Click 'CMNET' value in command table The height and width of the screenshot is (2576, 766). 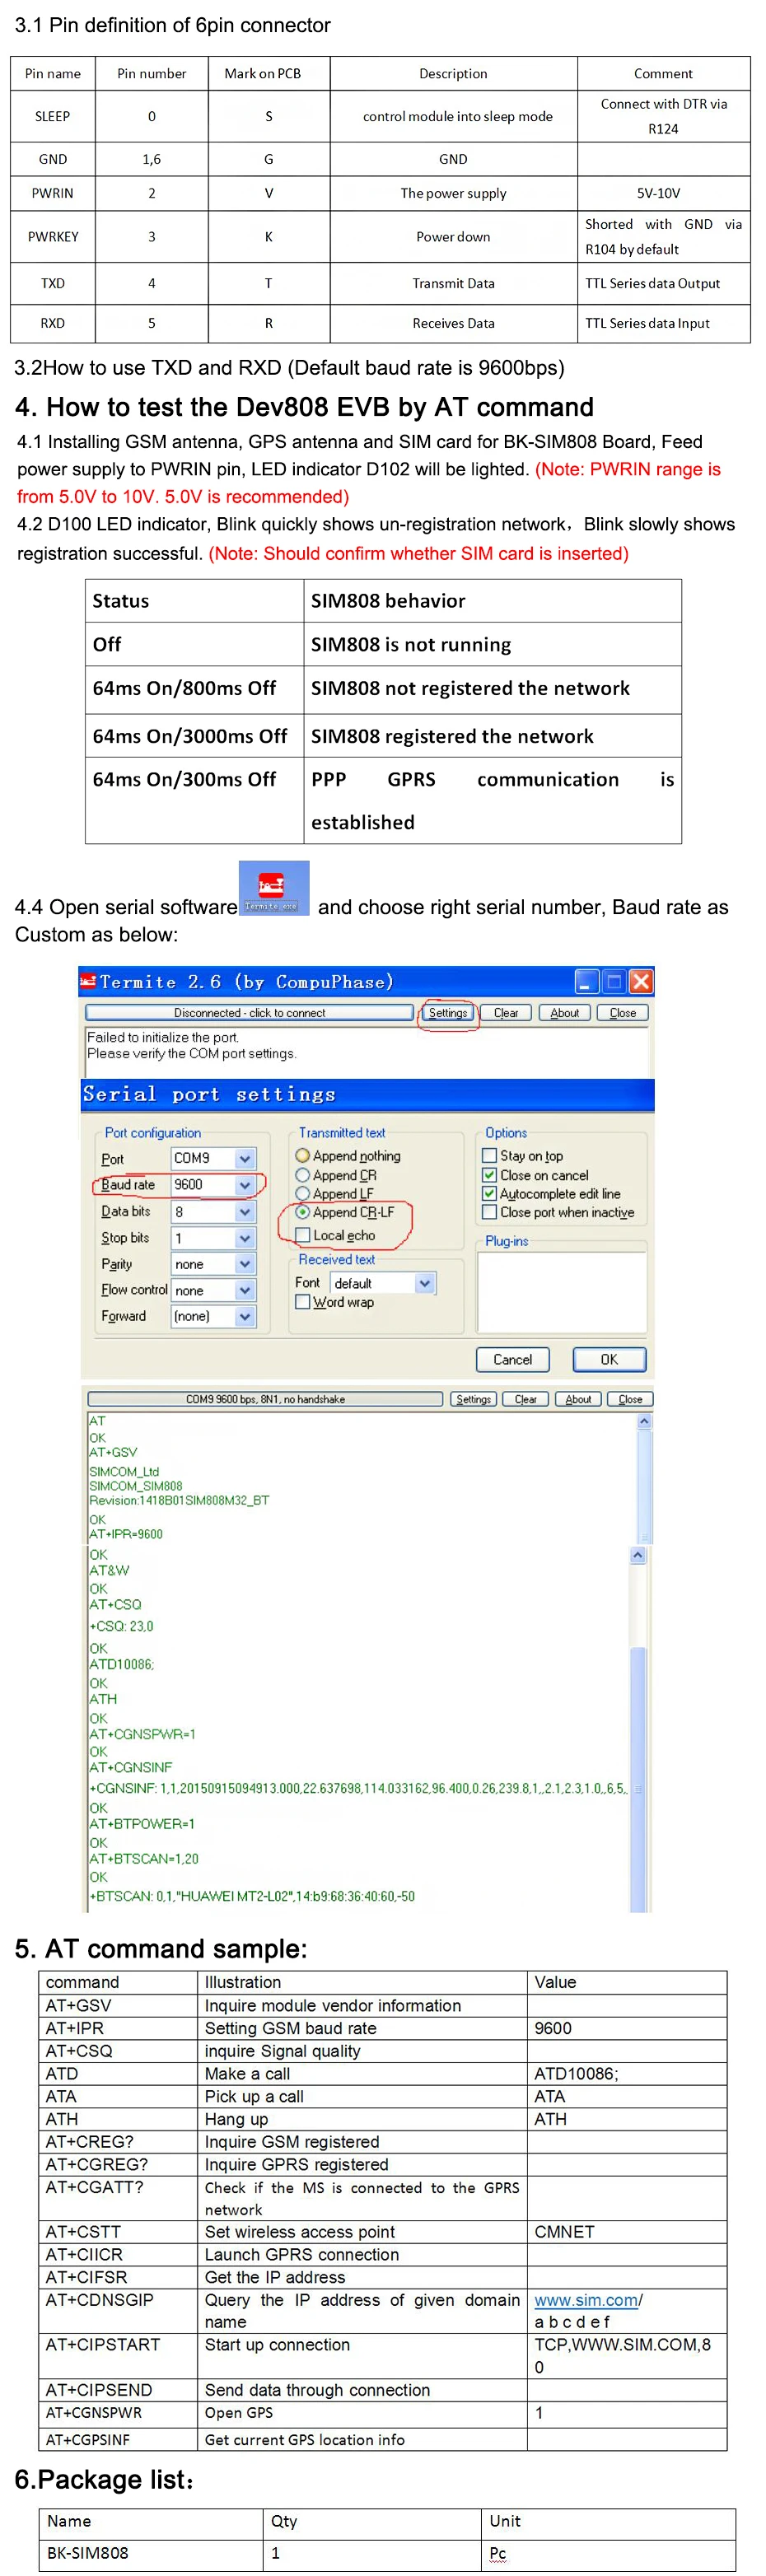click(564, 2232)
